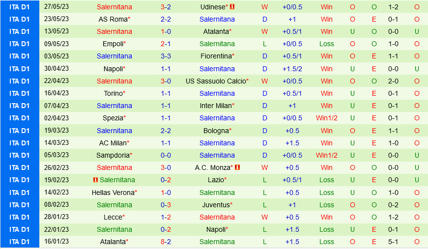Screen dimensions: 428x249
Task: Click the red card icon before Salernitana versus Lazio
Action: tap(95, 180)
